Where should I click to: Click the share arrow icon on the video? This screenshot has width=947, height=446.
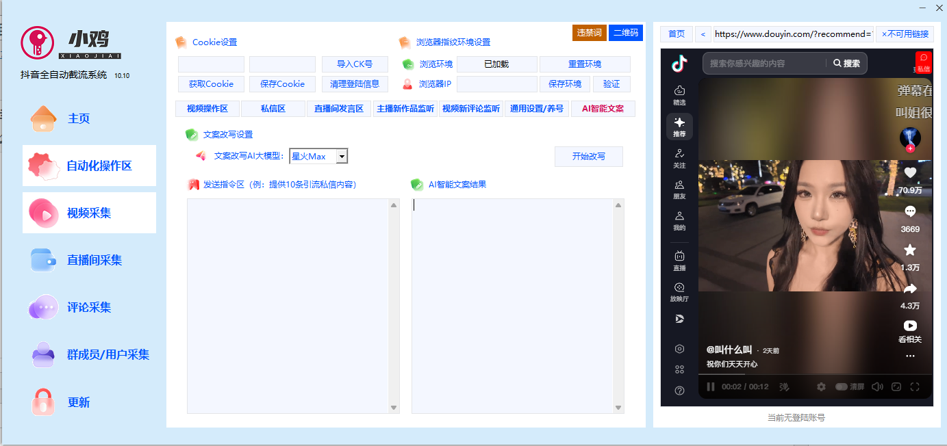coord(909,289)
